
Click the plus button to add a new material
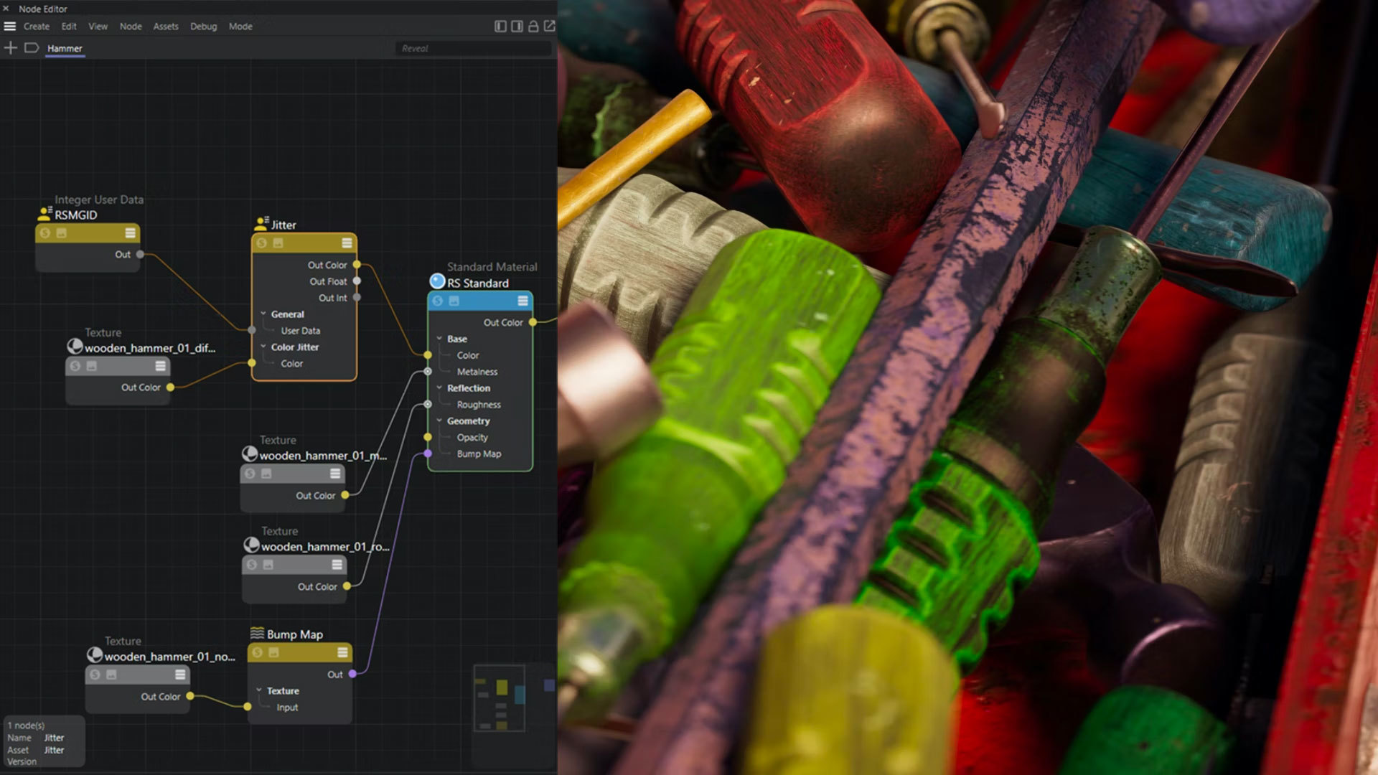(10, 47)
